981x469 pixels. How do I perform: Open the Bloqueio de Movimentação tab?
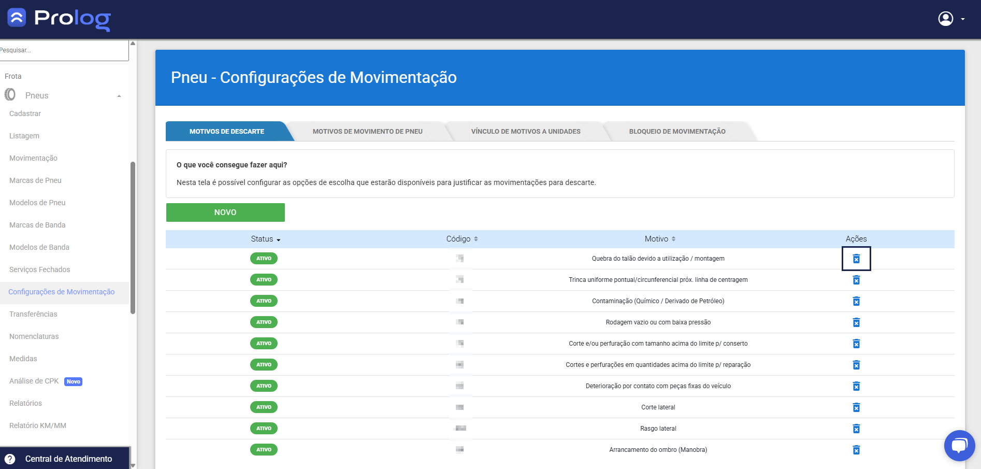677,132
